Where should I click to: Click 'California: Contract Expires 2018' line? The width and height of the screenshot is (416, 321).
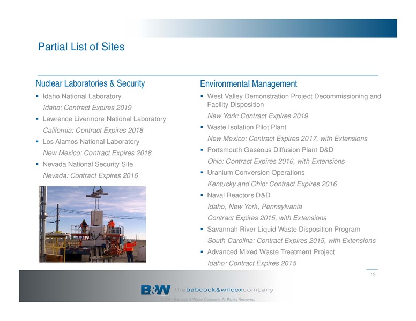click(93, 131)
